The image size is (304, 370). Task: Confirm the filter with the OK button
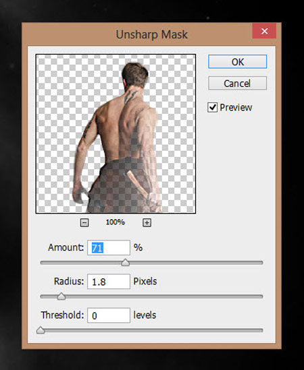coord(238,62)
